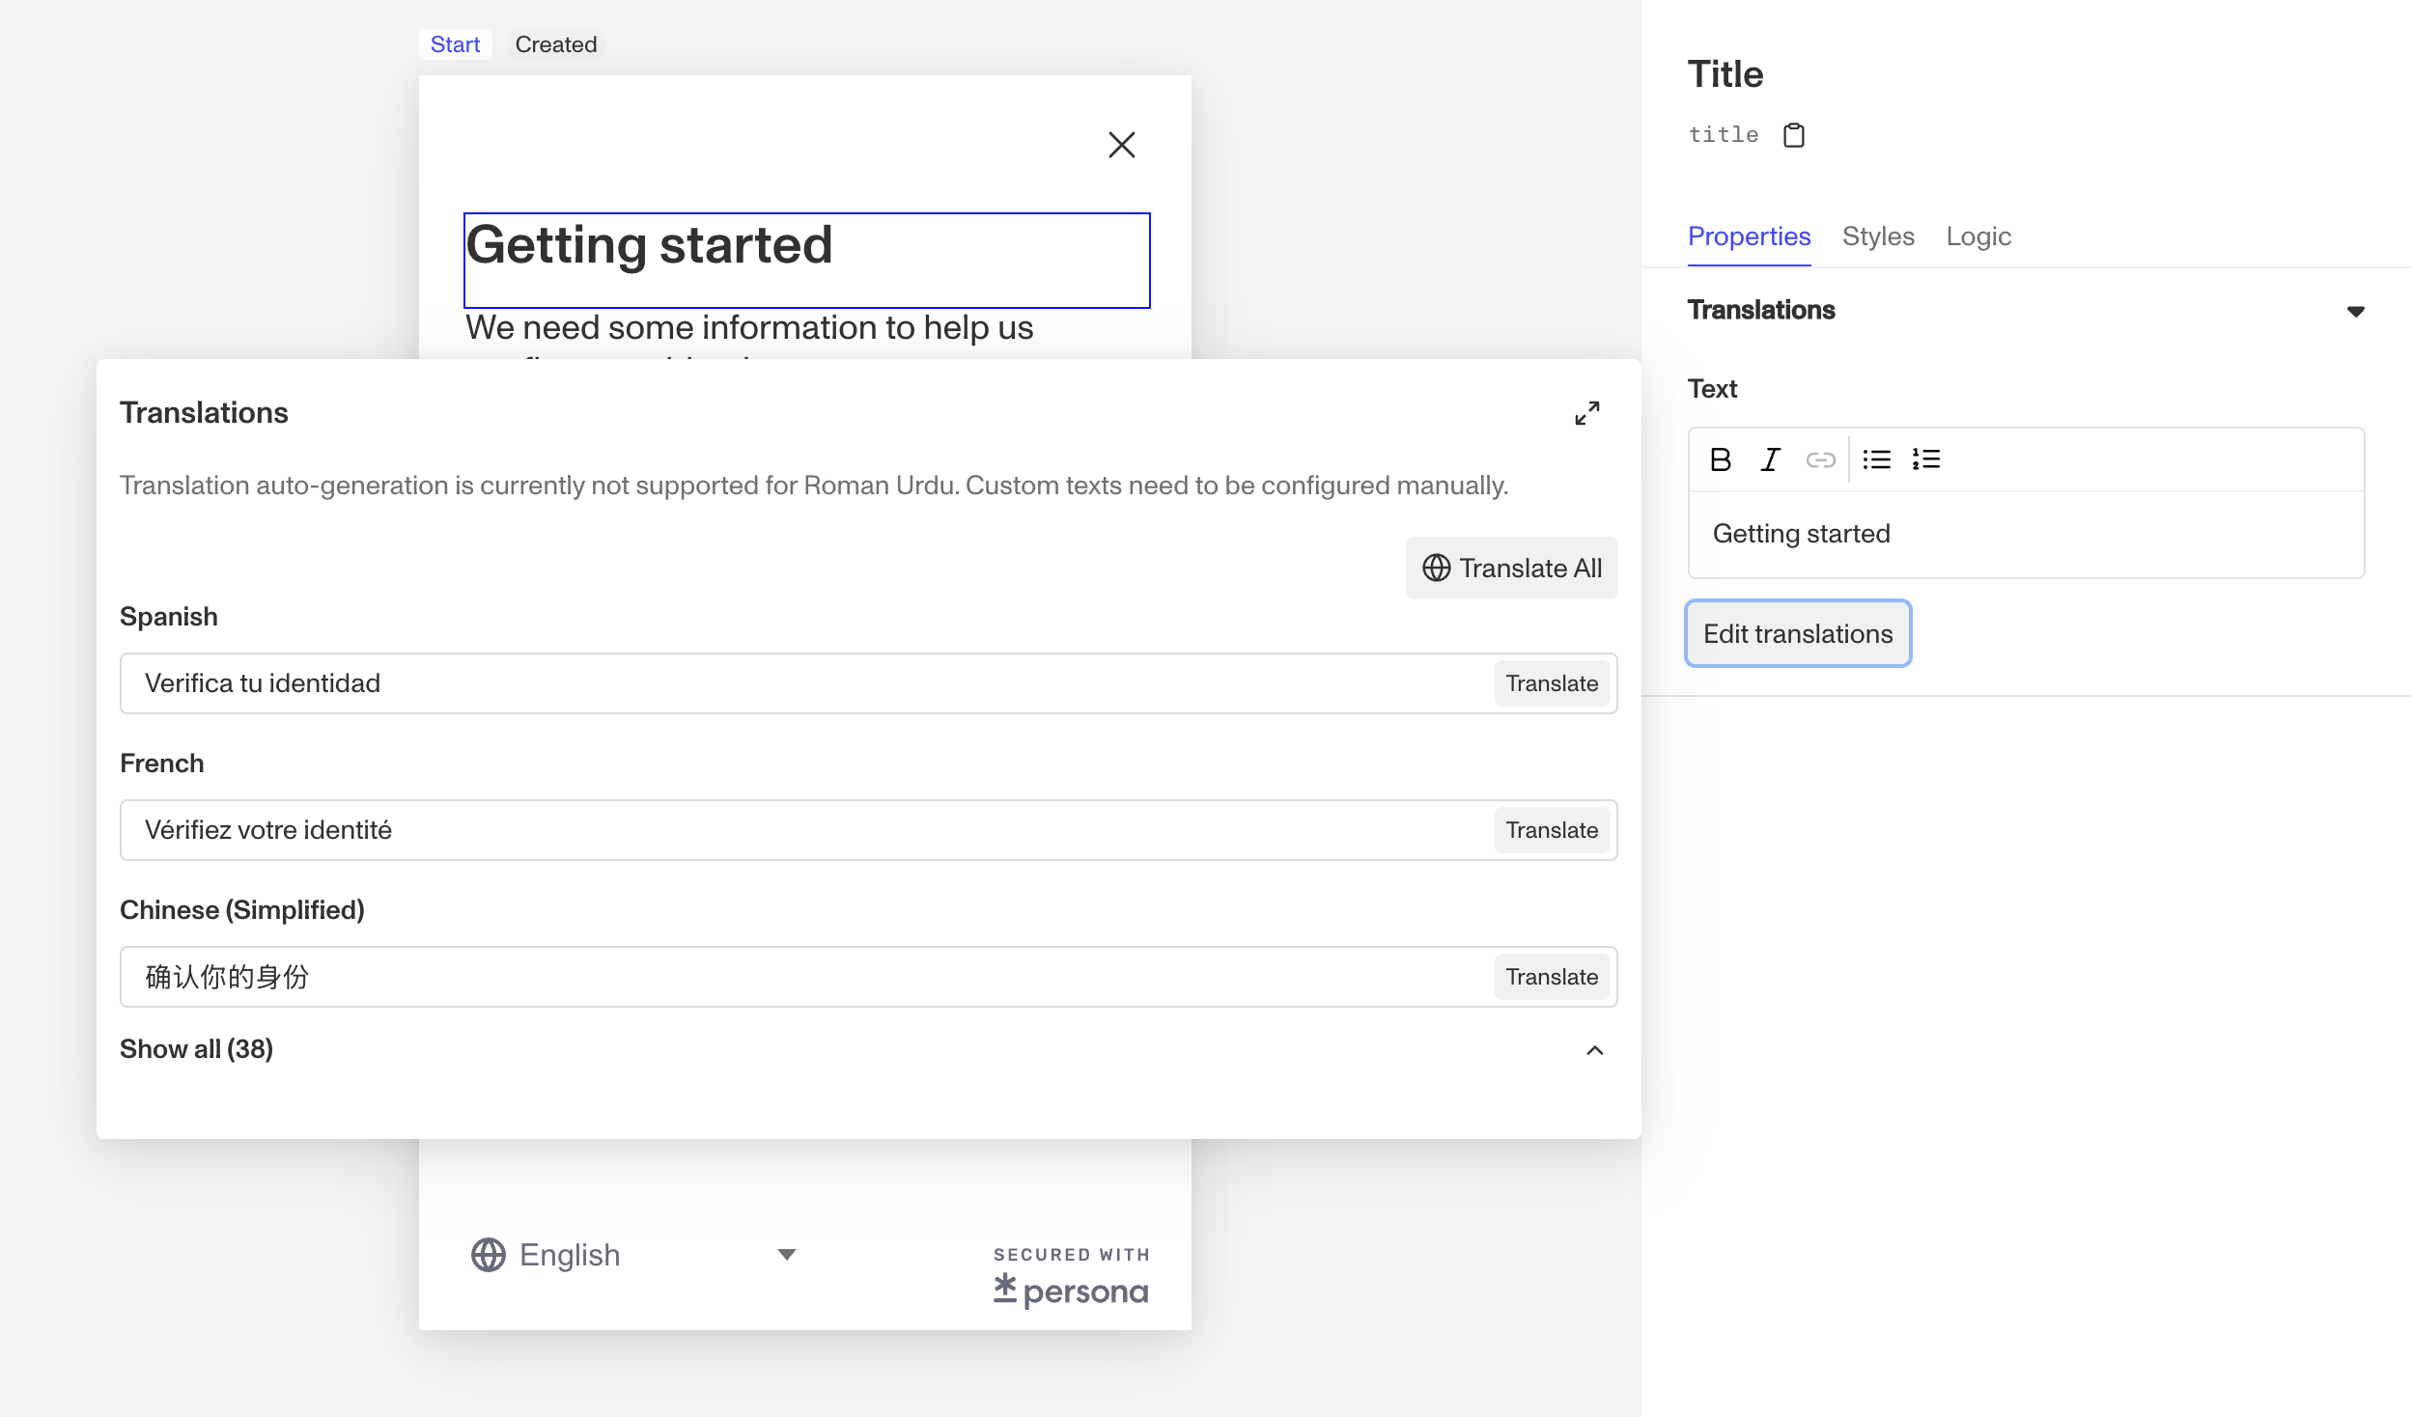Expand the Translations dialog to fullscreen
Screen dimensions: 2412x1417
tap(1587, 413)
